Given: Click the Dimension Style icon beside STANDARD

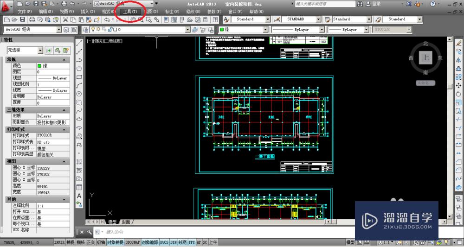Looking at the screenshot, I should pyautogui.click(x=277, y=19).
